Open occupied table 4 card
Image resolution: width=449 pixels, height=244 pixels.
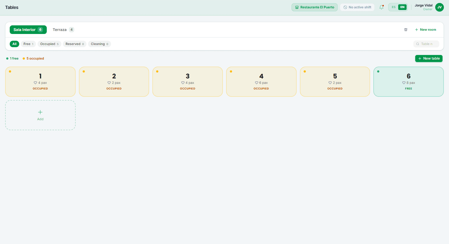(261, 82)
